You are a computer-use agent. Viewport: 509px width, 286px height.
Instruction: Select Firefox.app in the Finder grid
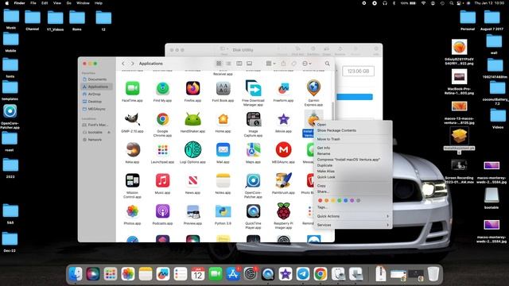click(192, 88)
